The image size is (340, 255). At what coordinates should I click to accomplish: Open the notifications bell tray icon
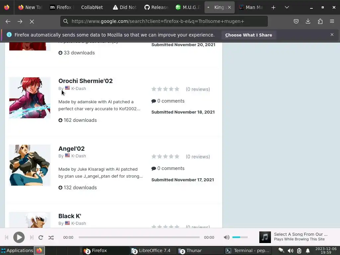pyautogui.click(x=307, y=251)
